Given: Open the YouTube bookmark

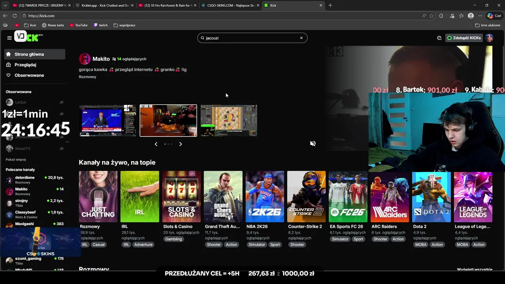Looking at the screenshot, I should (x=79, y=25).
